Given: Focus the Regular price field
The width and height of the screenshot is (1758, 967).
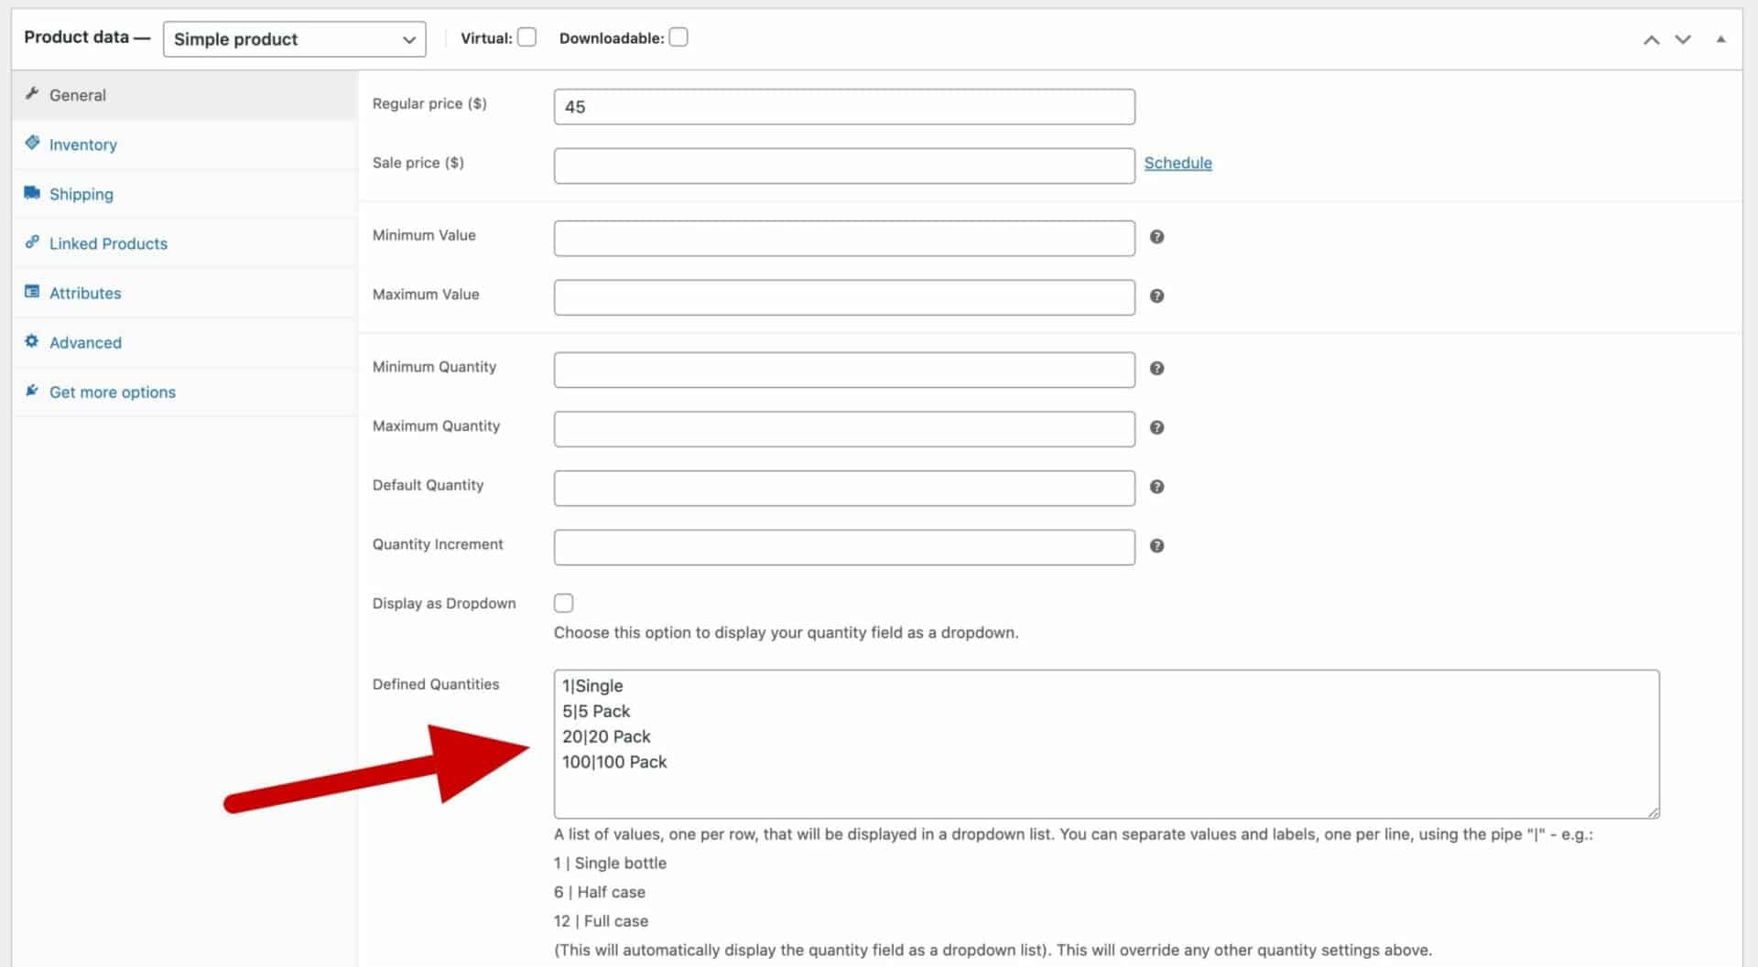Looking at the screenshot, I should tap(844, 107).
